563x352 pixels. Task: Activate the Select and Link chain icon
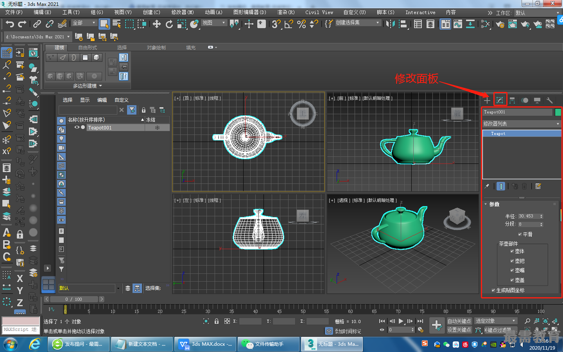(37, 24)
